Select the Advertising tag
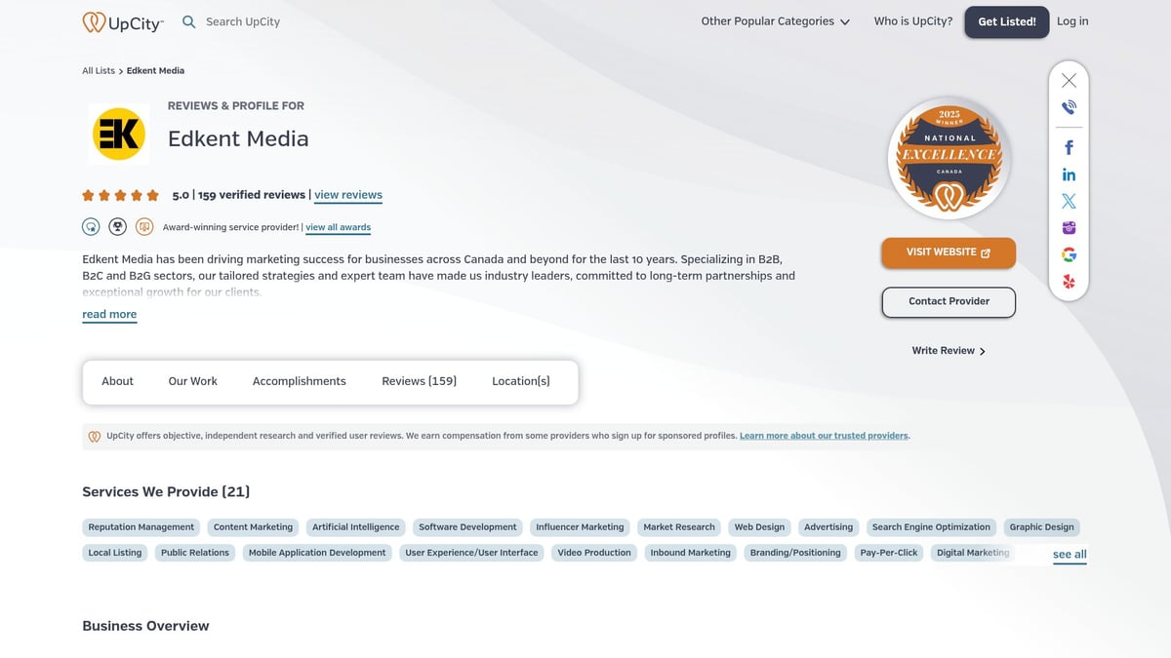The height and width of the screenshot is (658, 1171). pos(828,527)
